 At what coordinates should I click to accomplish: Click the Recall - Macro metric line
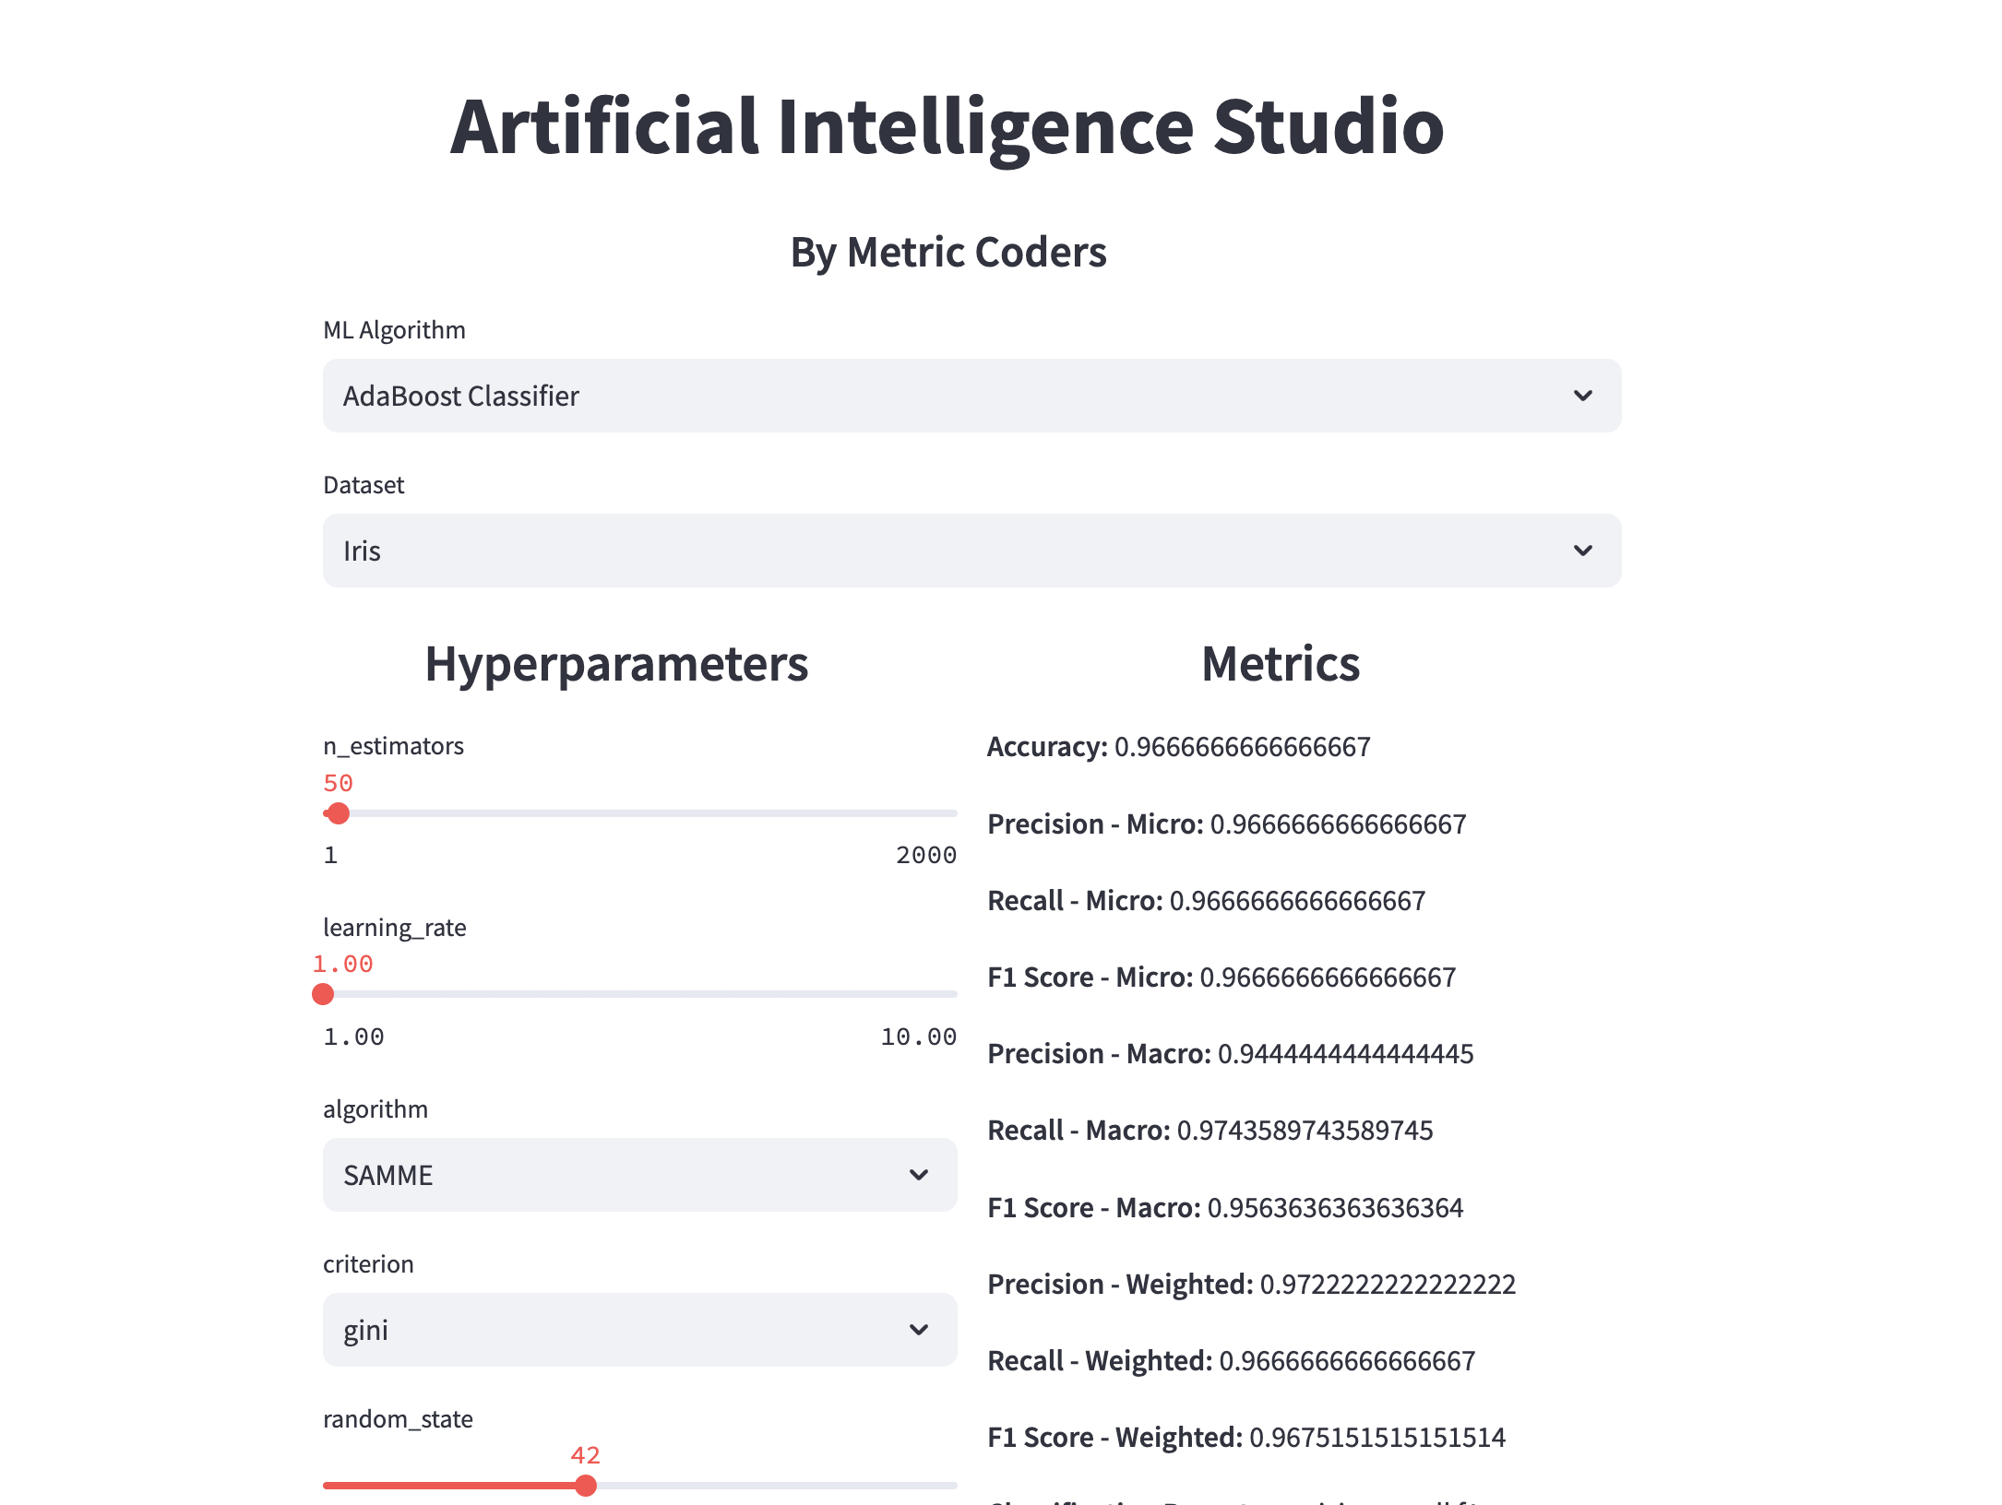pyautogui.click(x=1210, y=1131)
